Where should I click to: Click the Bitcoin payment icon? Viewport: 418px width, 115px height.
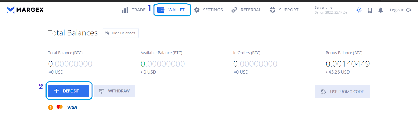(50, 107)
